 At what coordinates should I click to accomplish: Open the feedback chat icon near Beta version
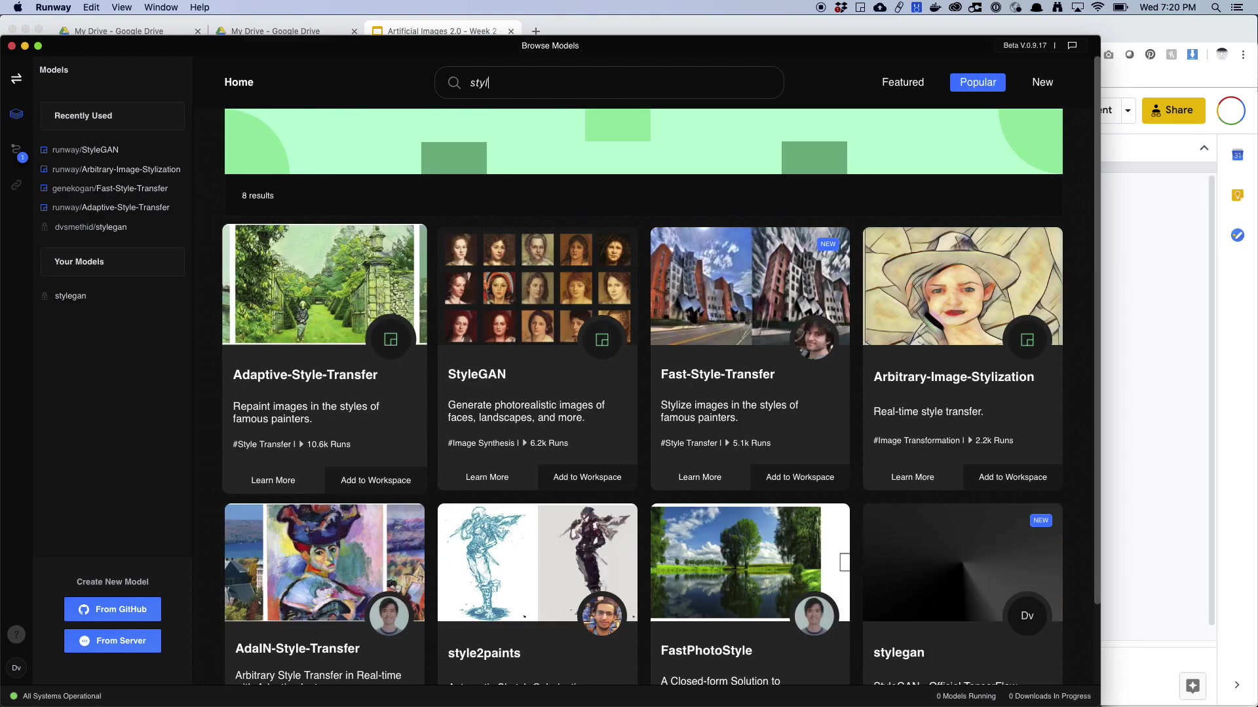pyautogui.click(x=1072, y=45)
